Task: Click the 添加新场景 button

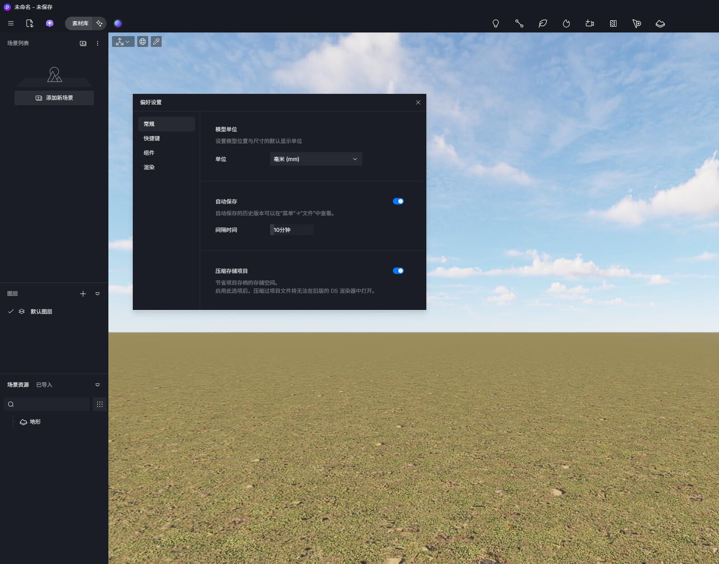Action: coord(54,98)
